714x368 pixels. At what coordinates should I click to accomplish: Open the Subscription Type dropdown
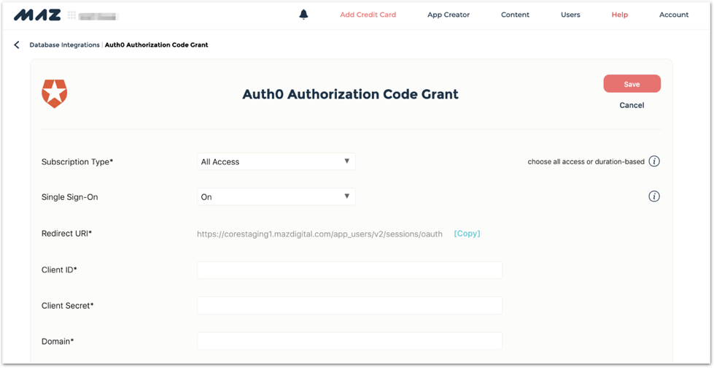(276, 161)
